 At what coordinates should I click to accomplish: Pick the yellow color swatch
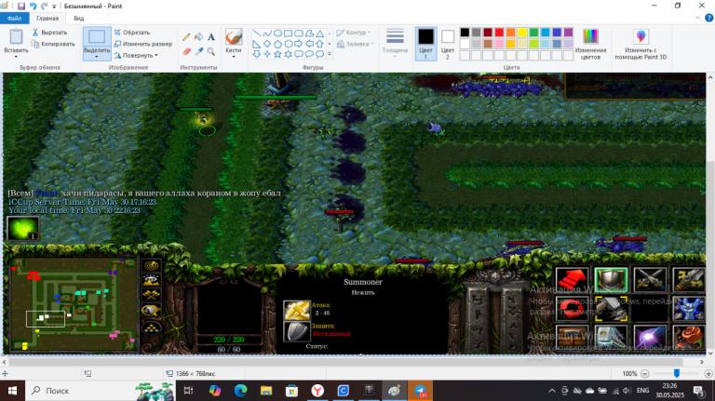point(522,33)
